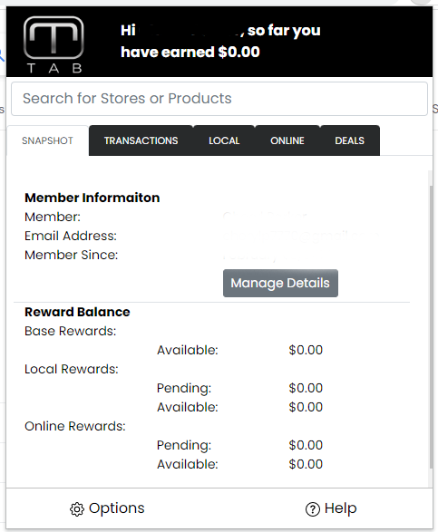This screenshot has height=532, width=438.
Task: Click the Email Address label
Action: click(x=71, y=236)
